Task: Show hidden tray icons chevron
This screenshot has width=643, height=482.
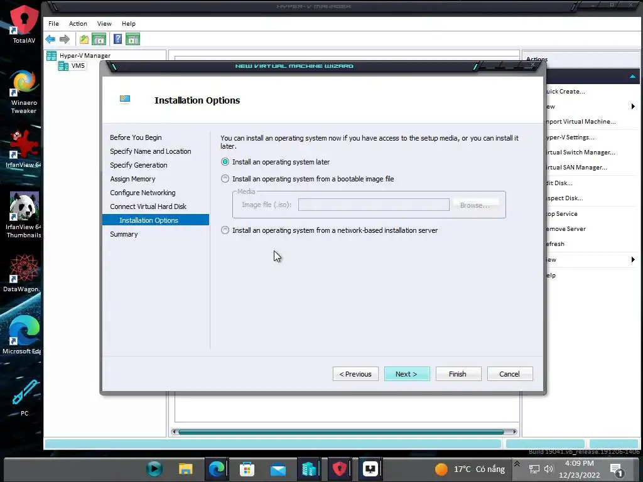Action: (517, 464)
